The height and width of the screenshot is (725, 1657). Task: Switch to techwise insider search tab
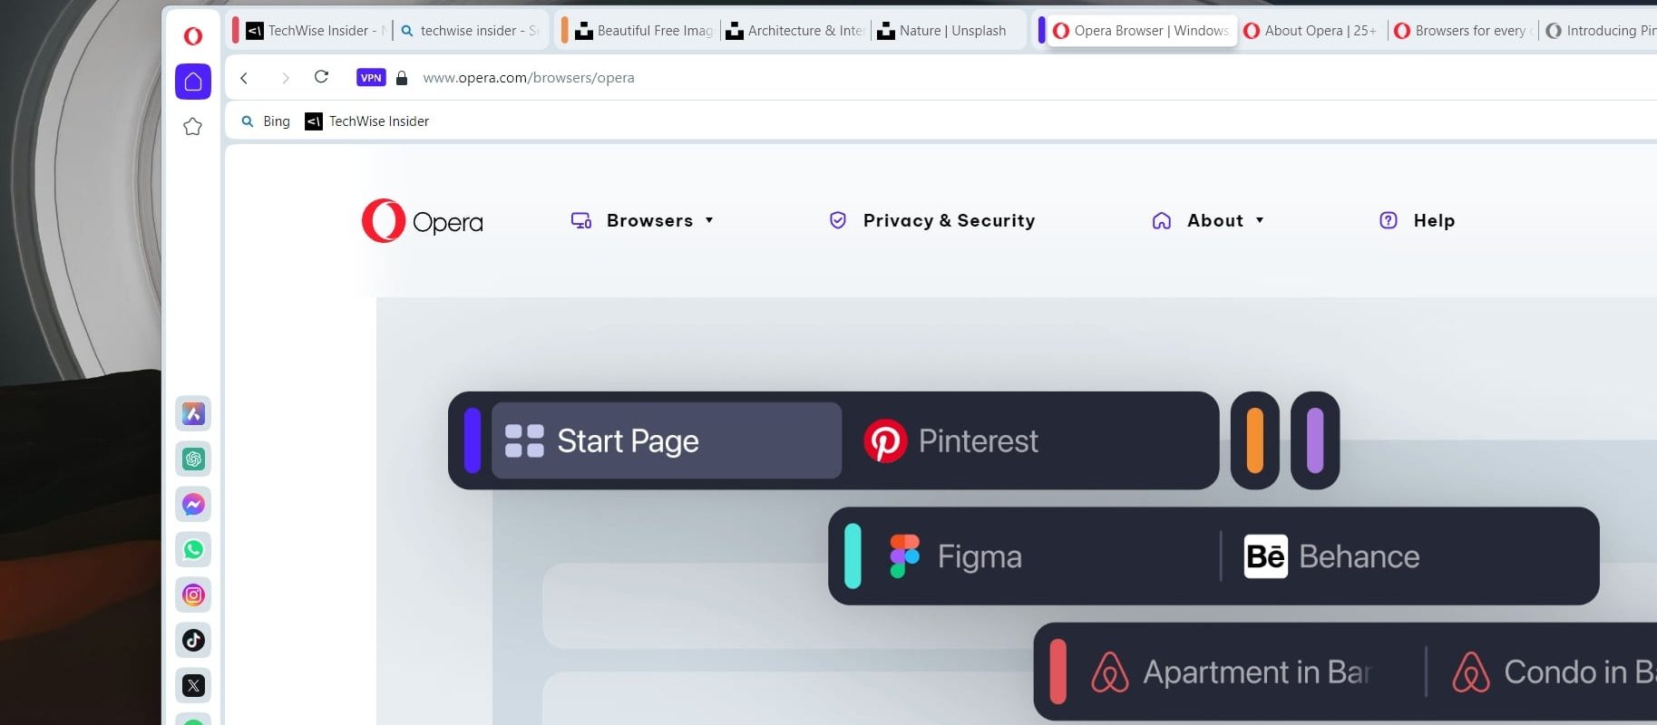(x=471, y=31)
